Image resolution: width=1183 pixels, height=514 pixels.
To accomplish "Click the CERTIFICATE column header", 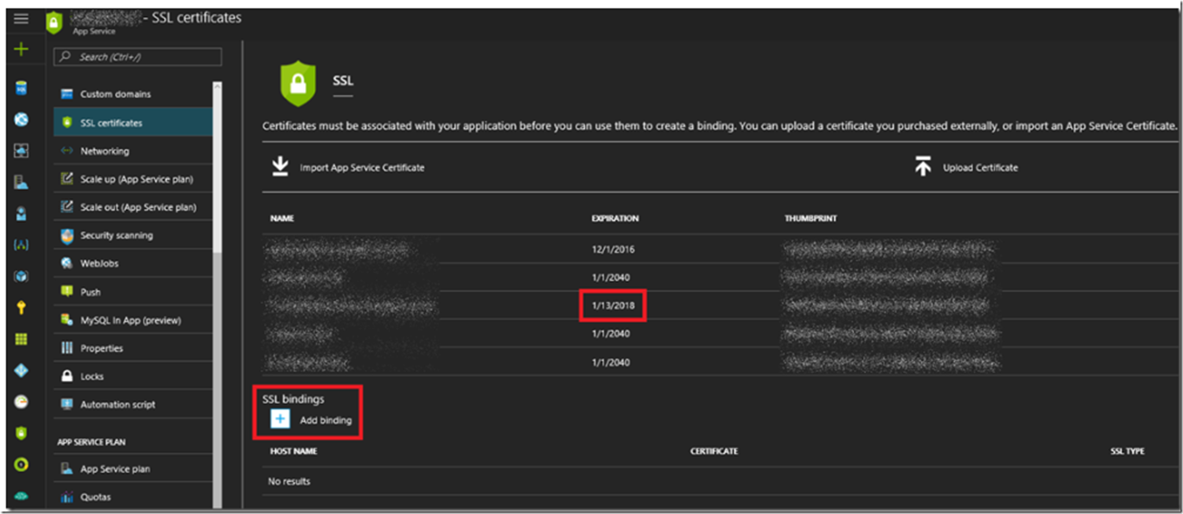I will pyautogui.click(x=714, y=451).
